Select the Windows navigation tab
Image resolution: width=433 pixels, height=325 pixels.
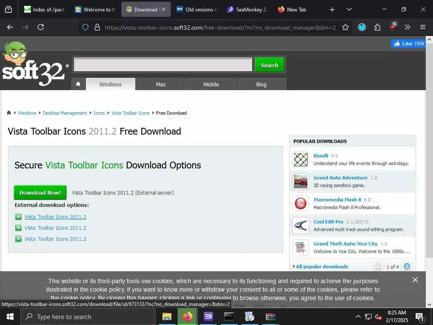pyautogui.click(x=110, y=84)
